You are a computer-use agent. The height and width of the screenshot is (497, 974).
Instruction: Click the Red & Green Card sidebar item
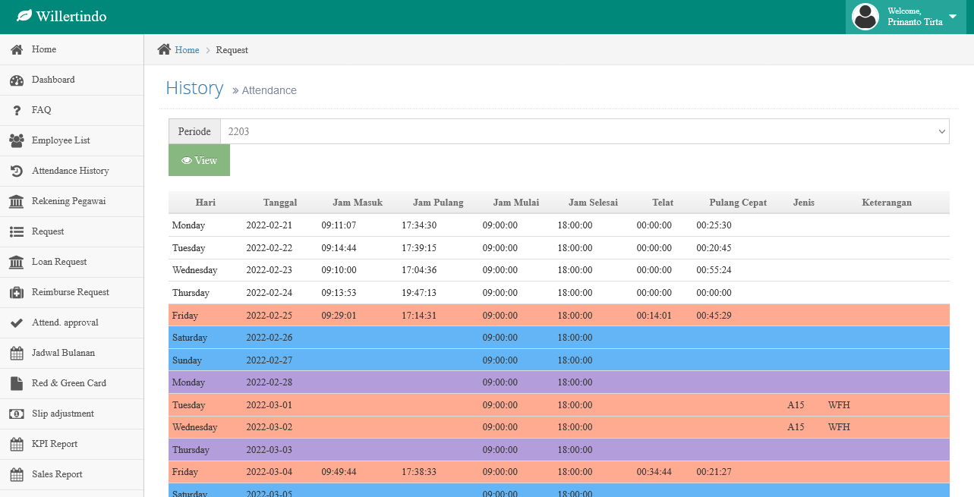point(71,383)
